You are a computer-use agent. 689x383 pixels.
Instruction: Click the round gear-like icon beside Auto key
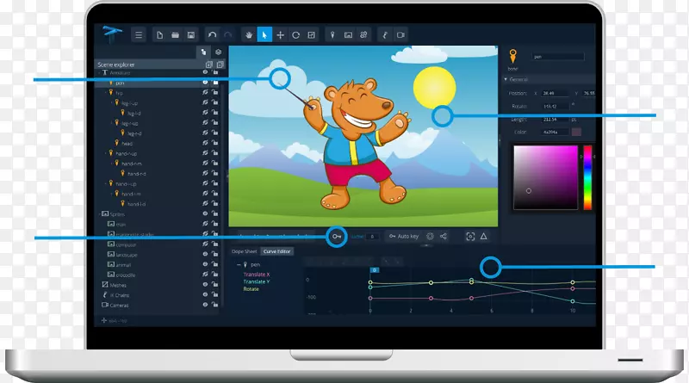430,237
